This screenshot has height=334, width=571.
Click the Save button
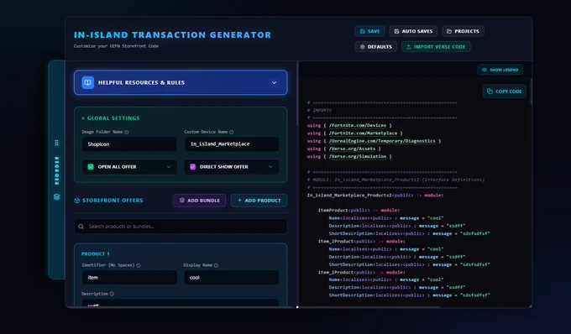369,31
